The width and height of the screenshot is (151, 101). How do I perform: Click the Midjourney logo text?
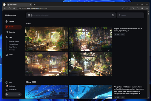(x=11, y=15)
